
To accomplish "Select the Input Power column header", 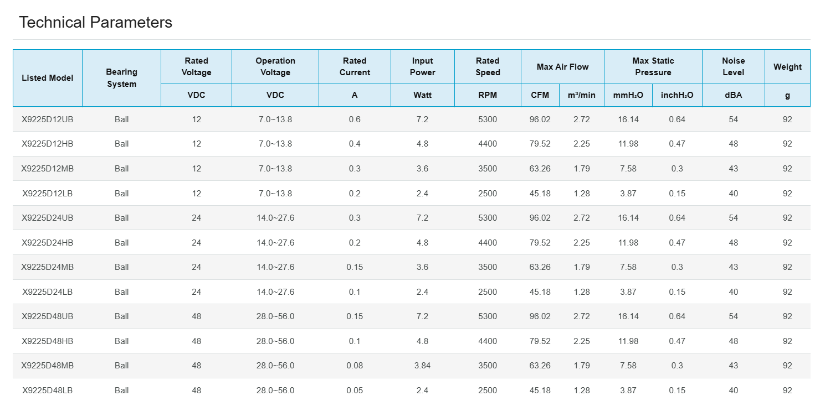I will click(x=422, y=66).
